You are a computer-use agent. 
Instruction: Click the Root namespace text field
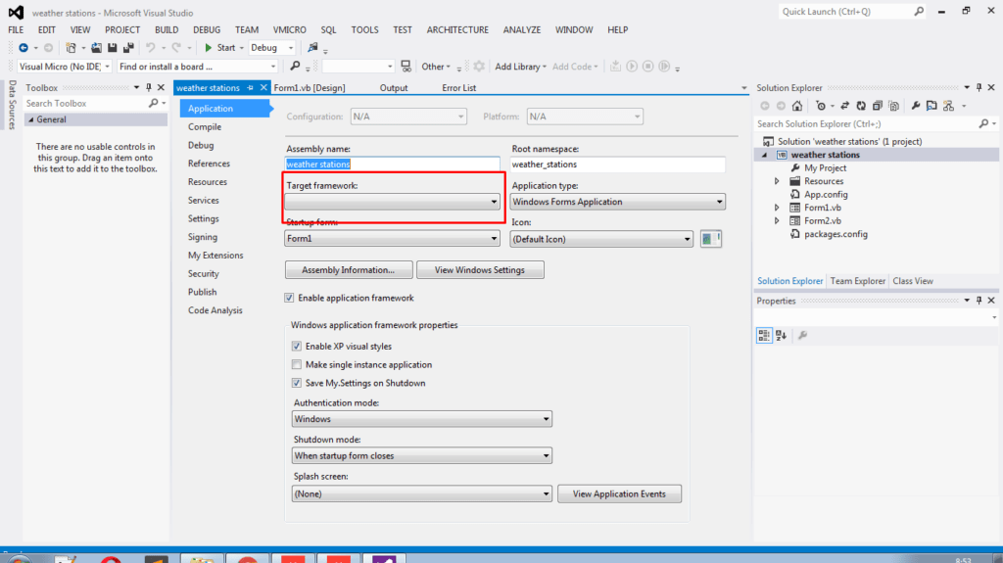[617, 164]
